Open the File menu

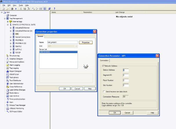click(4, 5)
